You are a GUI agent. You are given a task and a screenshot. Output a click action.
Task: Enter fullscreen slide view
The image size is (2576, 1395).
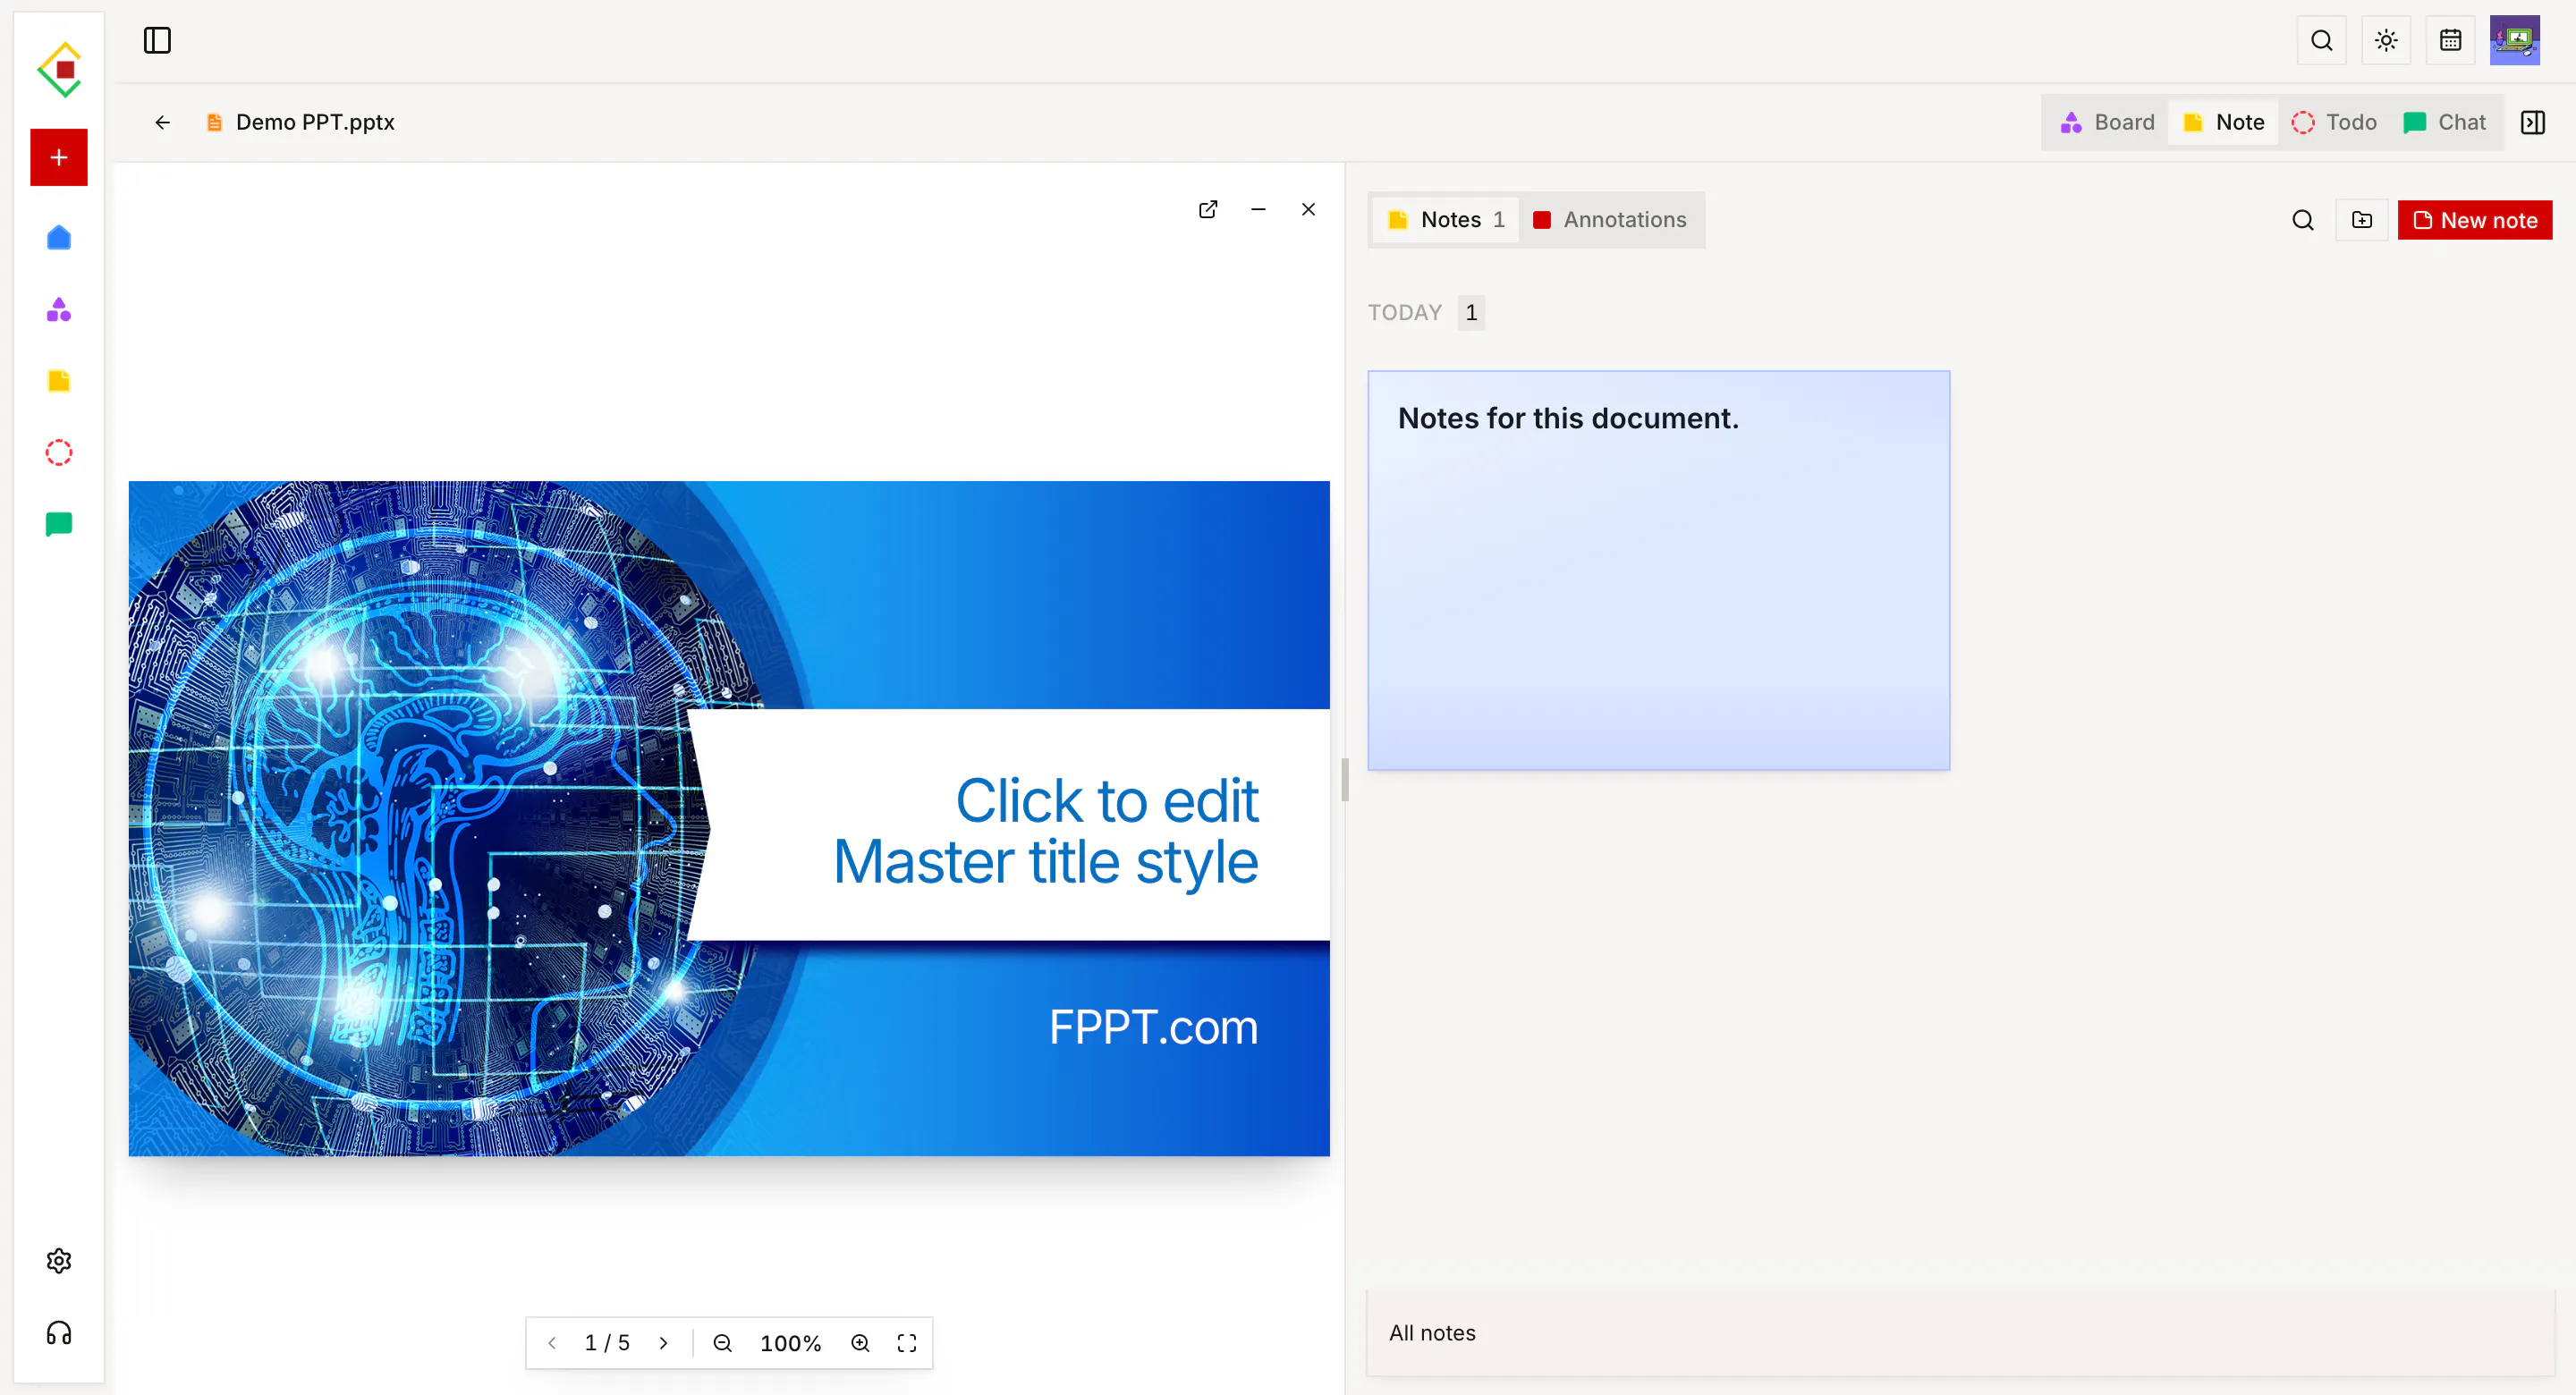click(x=907, y=1343)
